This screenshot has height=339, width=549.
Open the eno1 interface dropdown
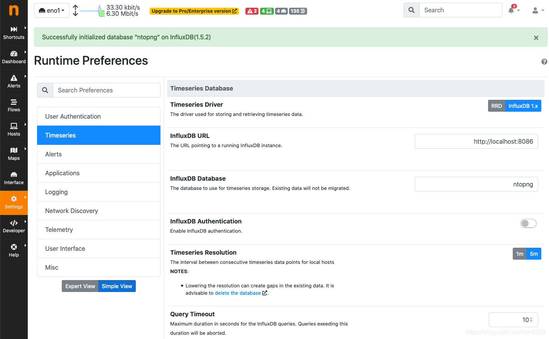pyautogui.click(x=52, y=10)
